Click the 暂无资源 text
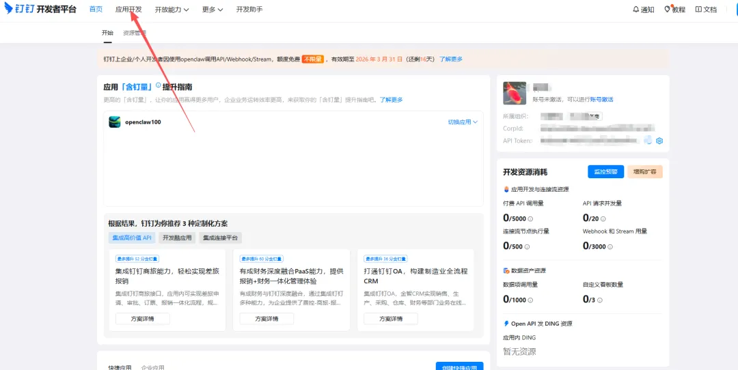The height and width of the screenshot is (370, 738). 519,352
